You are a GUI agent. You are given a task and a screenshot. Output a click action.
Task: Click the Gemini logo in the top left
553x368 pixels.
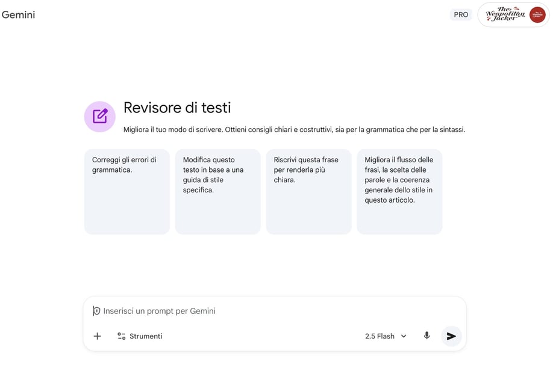pos(19,14)
